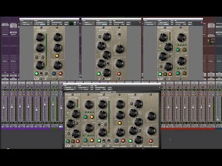Open the preset selector in the left plugin window
The image size is (222, 166).
pos(40,23)
